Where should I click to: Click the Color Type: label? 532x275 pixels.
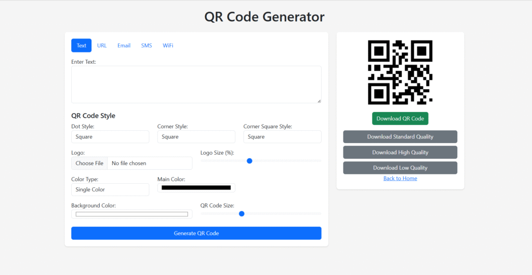(85, 179)
